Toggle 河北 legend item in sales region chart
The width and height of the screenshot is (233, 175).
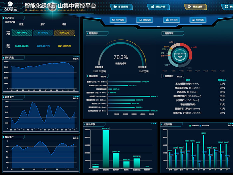173,71
